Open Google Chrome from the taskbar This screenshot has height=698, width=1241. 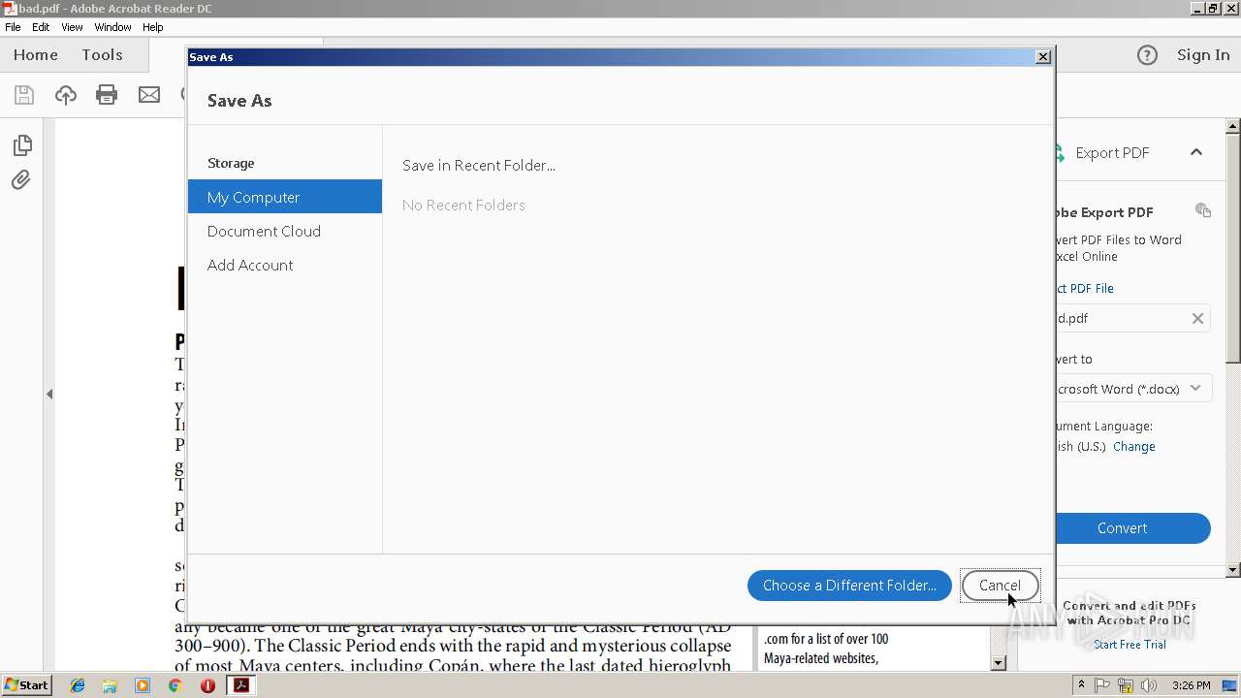coord(175,685)
